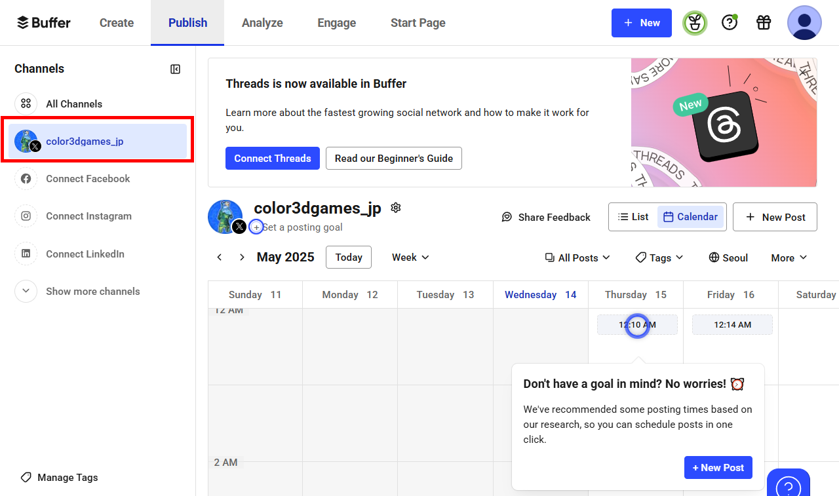Click the 12:10 AM slot on Thursday
This screenshot has width=839, height=496.
tap(637, 324)
